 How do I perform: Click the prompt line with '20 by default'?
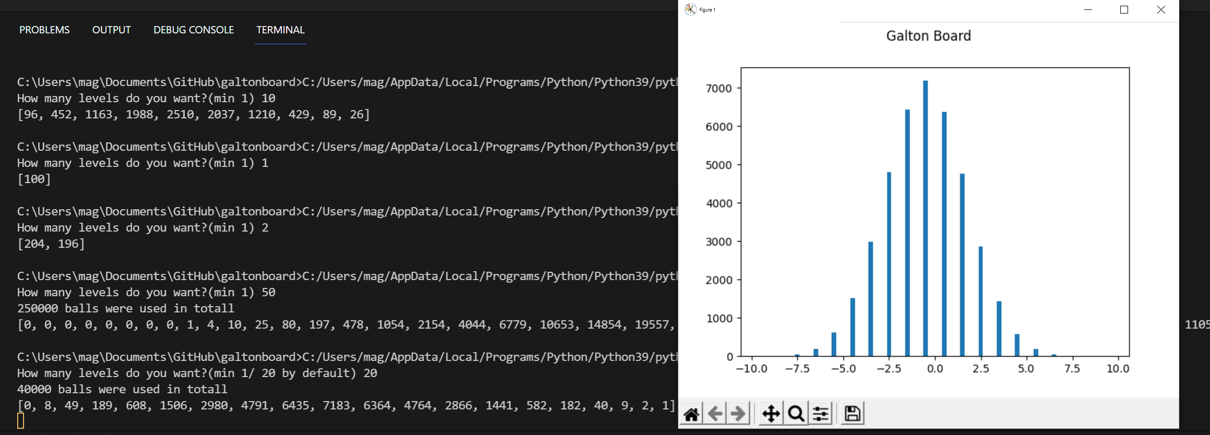click(x=197, y=373)
